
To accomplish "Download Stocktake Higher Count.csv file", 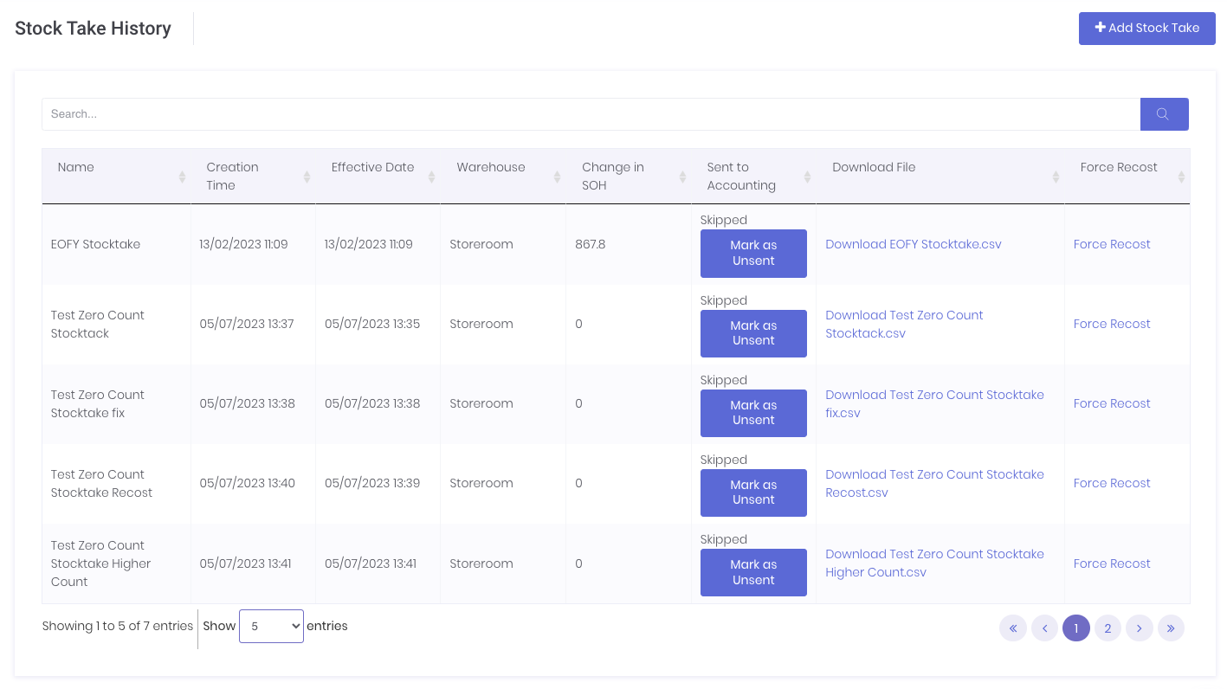I will click(x=934, y=563).
